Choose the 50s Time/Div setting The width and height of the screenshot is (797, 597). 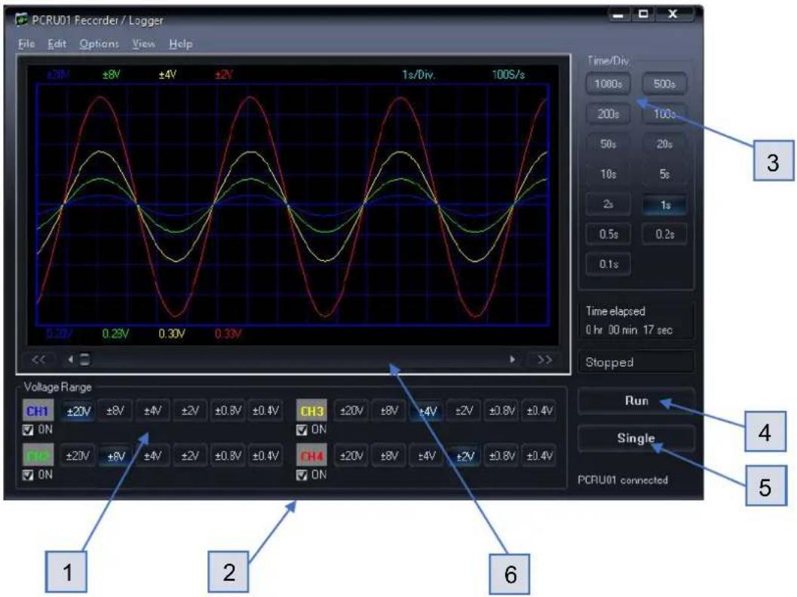pyautogui.click(x=608, y=144)
